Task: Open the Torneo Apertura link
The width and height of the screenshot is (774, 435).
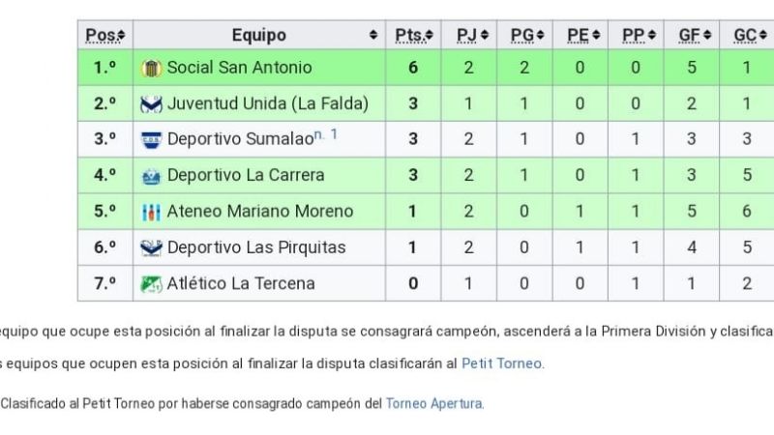Action: 433,403
